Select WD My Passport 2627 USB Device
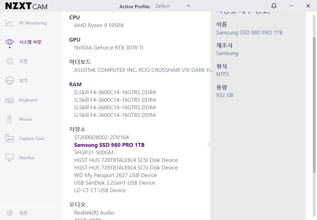This screenshot has width=317, height=220. point(115,175)
